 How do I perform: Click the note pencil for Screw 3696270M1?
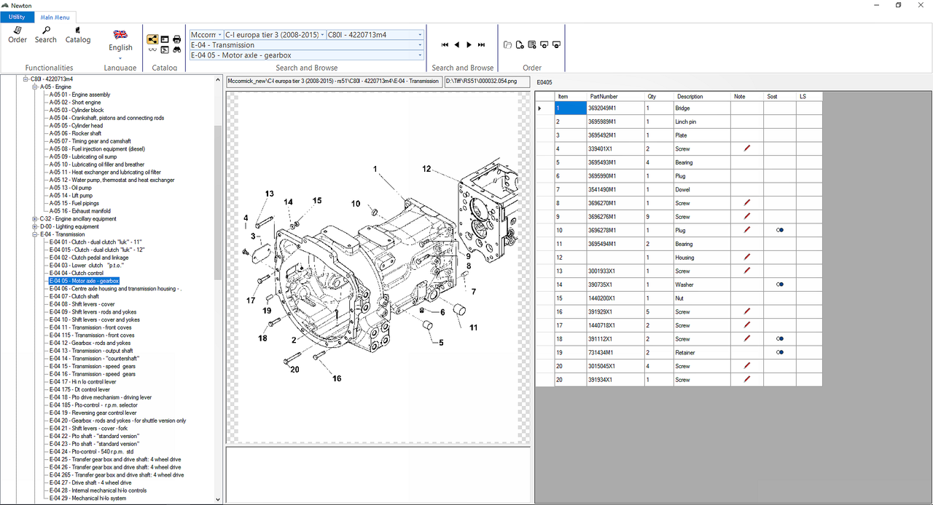pos(747,203)
